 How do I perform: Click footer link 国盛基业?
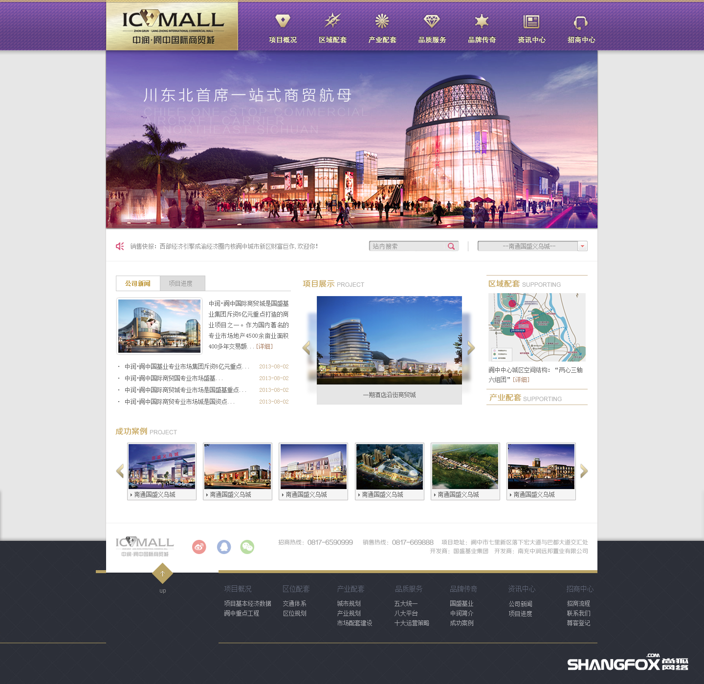(x=462, y=603)
